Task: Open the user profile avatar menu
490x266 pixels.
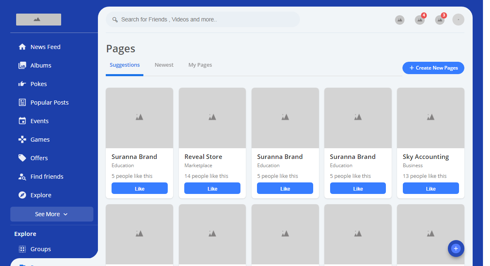Action: click(458, 20)
